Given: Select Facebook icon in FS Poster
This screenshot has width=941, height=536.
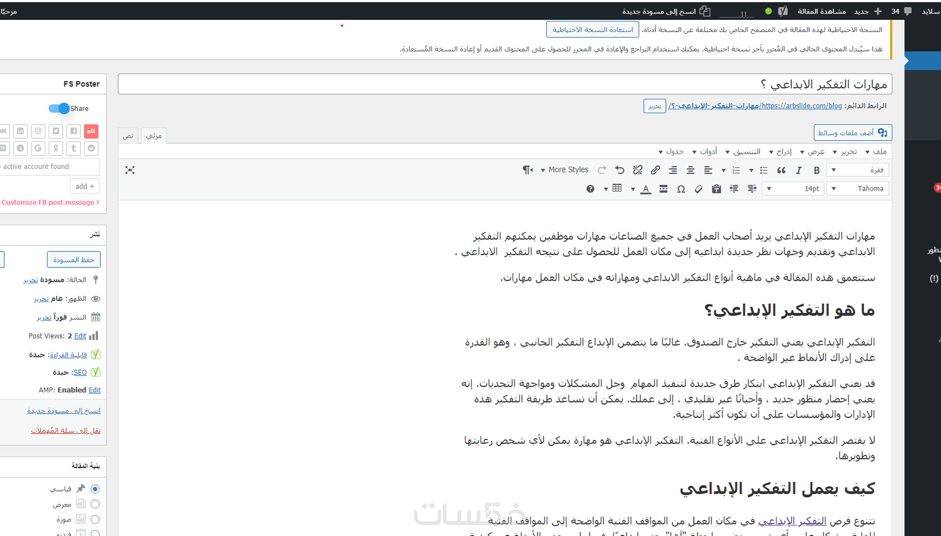Looking at the screenshot, I should (x=74, y=131).
